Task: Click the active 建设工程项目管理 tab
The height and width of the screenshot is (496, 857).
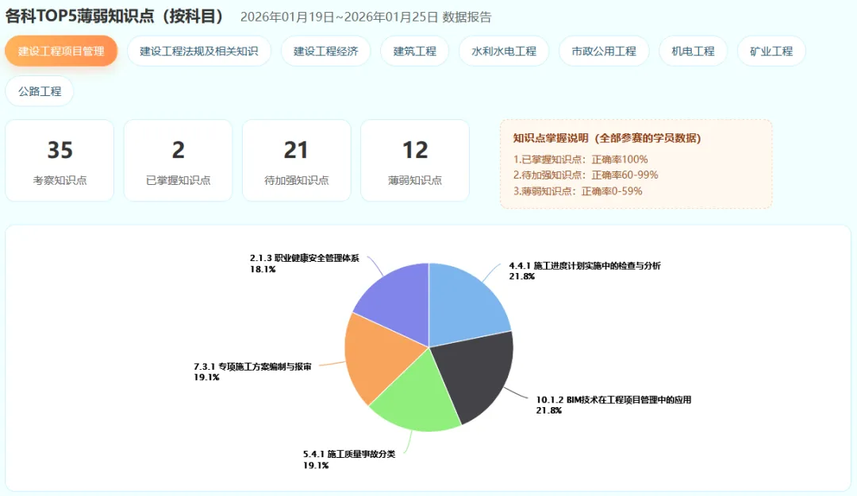Action: point(61,50)
